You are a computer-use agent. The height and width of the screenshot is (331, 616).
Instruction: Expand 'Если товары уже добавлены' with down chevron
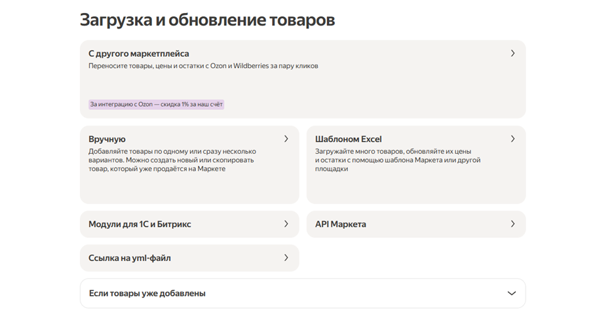pyautogui.click(x=512, y=293)
